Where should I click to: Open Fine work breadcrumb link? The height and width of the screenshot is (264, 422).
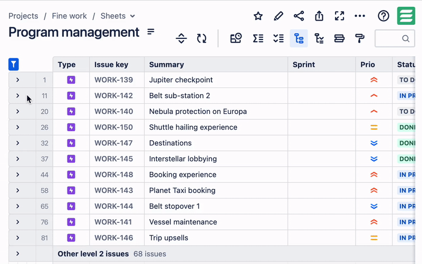point(69,16)
